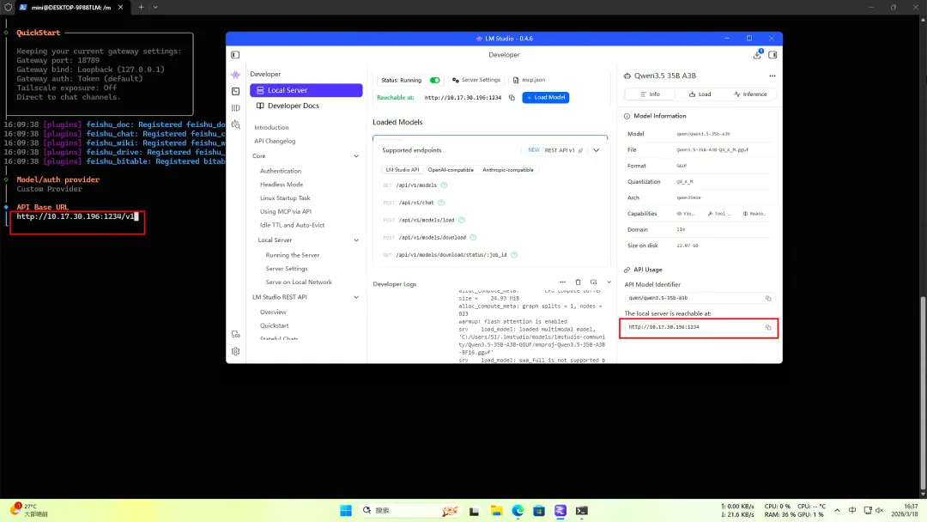Toggle the left sidebar panel icon

tap(235, 54)
